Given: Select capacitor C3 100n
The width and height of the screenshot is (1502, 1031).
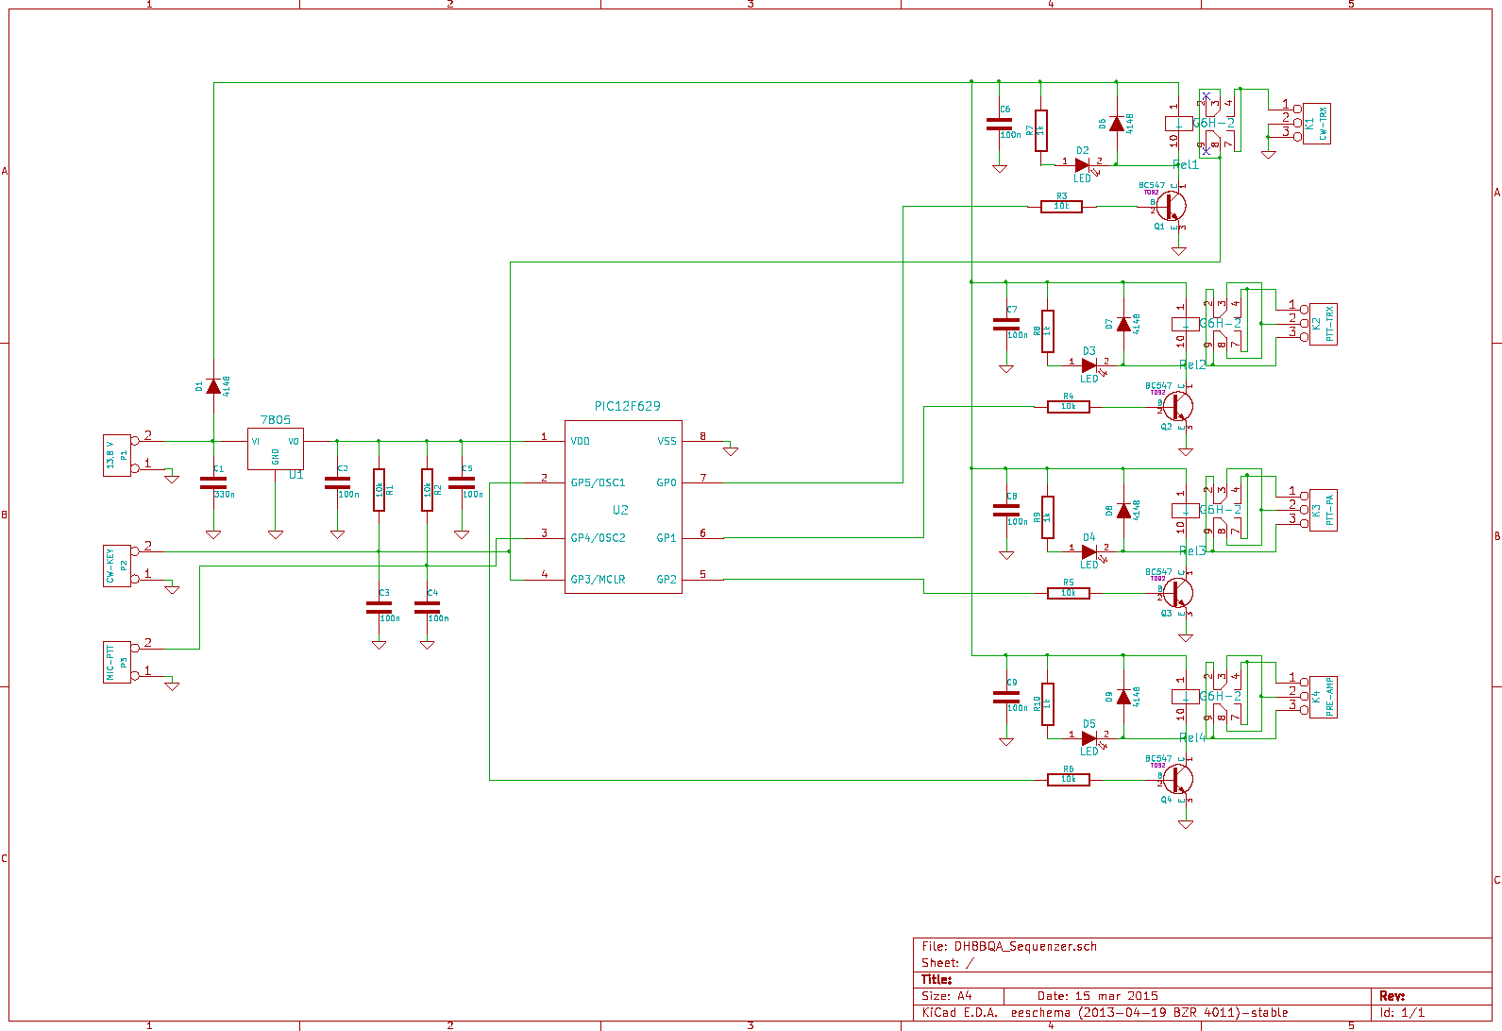Looking at the screenshot, I should (379, 607).
